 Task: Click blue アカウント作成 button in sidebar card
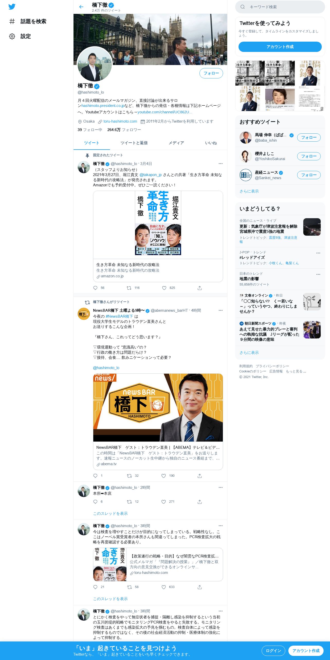280,47
